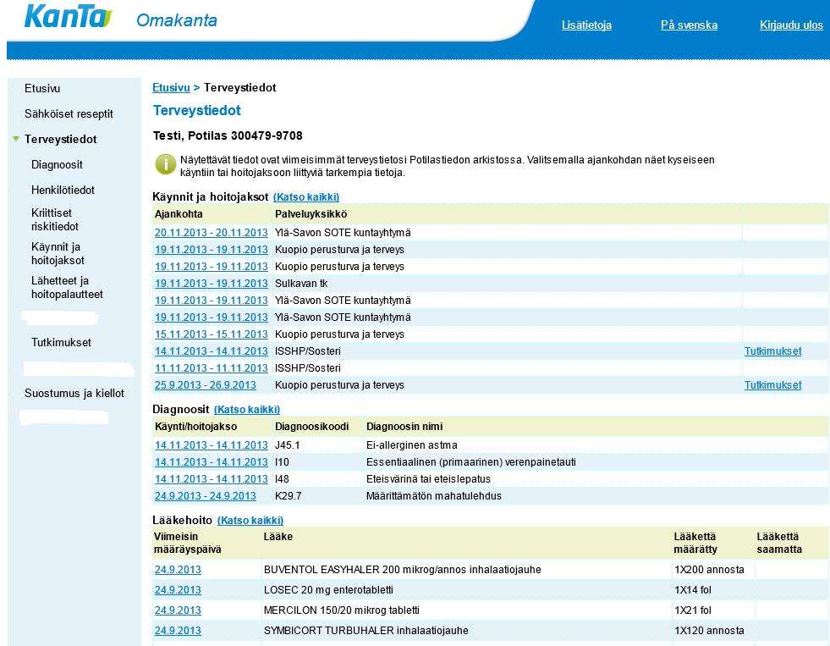
Task: Click the MERCILON 150/20 mikrog tabletti cell
Action: coord(342,610)
